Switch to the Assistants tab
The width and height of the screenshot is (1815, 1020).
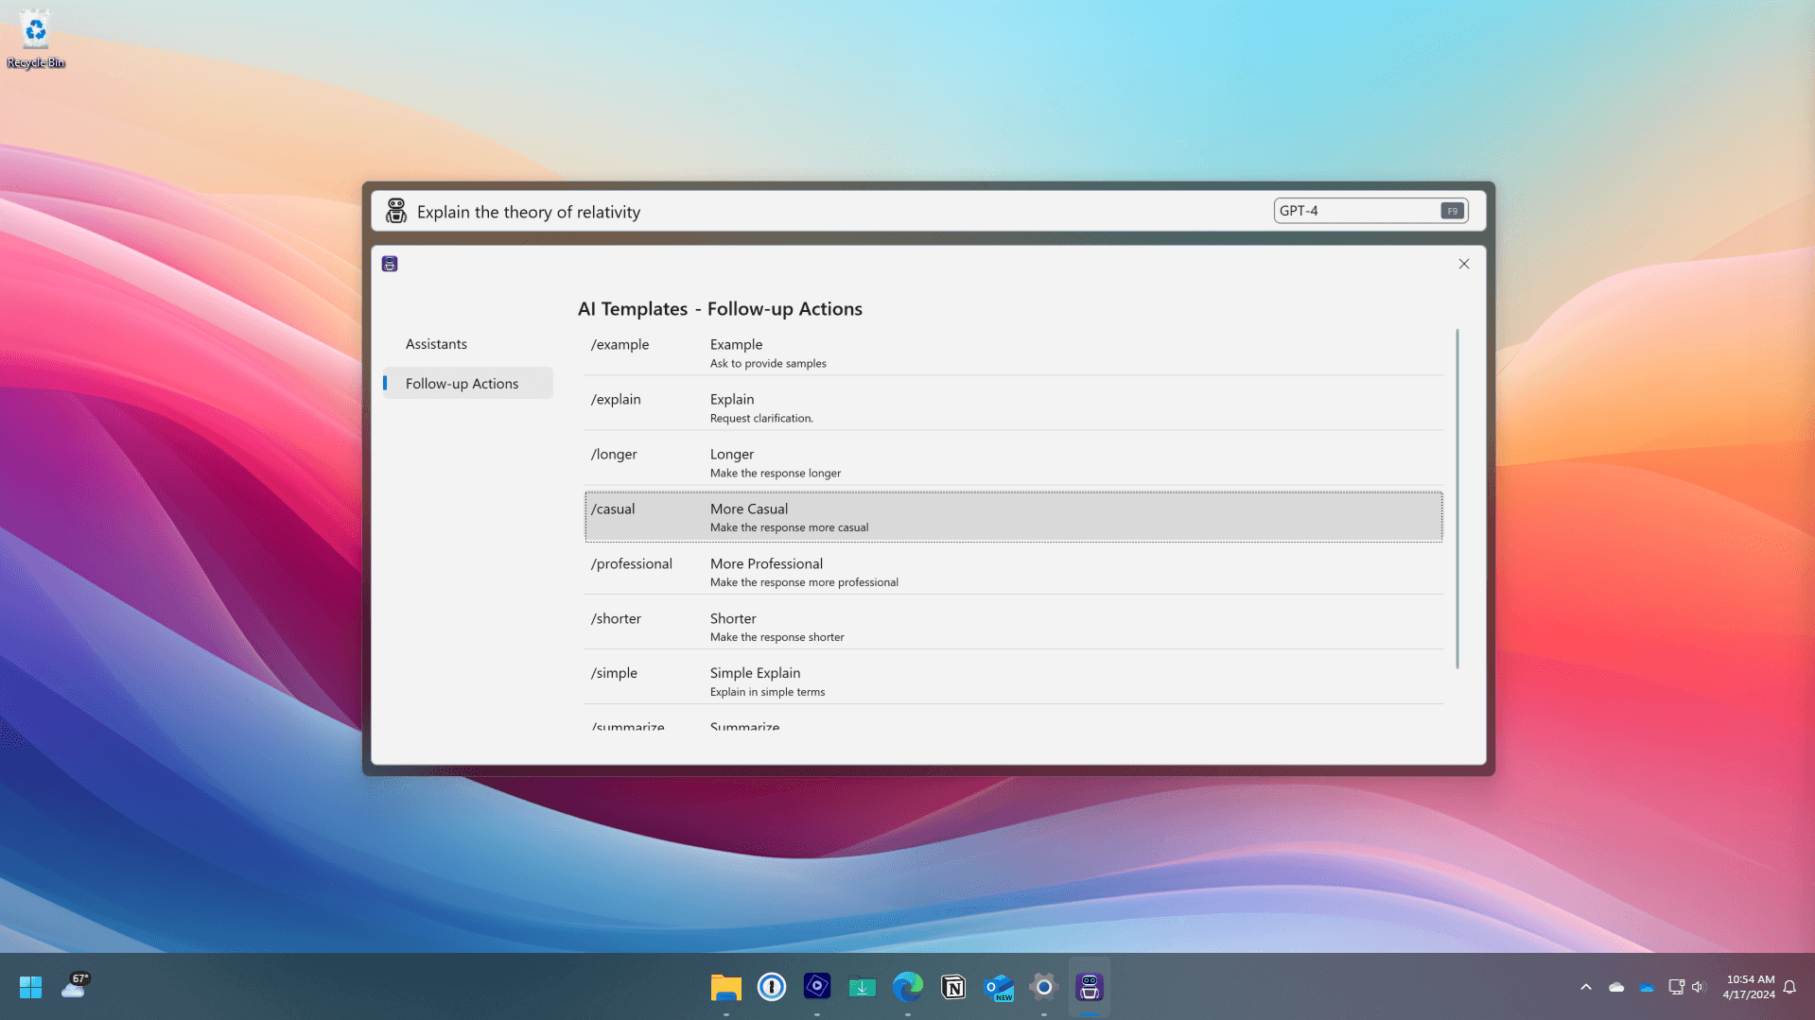pos(436,344)
